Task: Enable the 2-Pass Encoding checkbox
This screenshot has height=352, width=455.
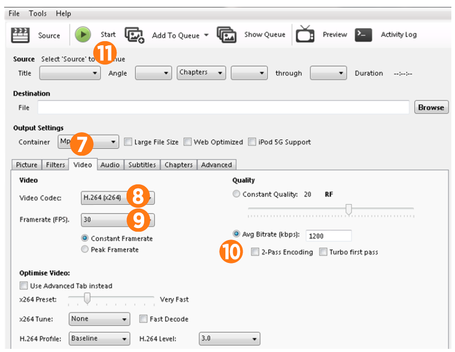Action: [255, 252]
